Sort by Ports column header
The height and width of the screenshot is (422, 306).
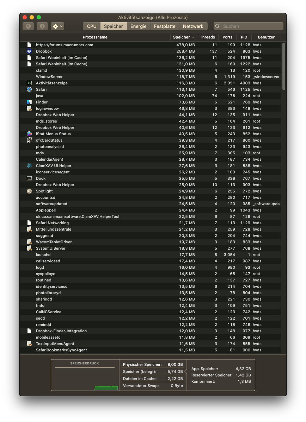point(227,37)
